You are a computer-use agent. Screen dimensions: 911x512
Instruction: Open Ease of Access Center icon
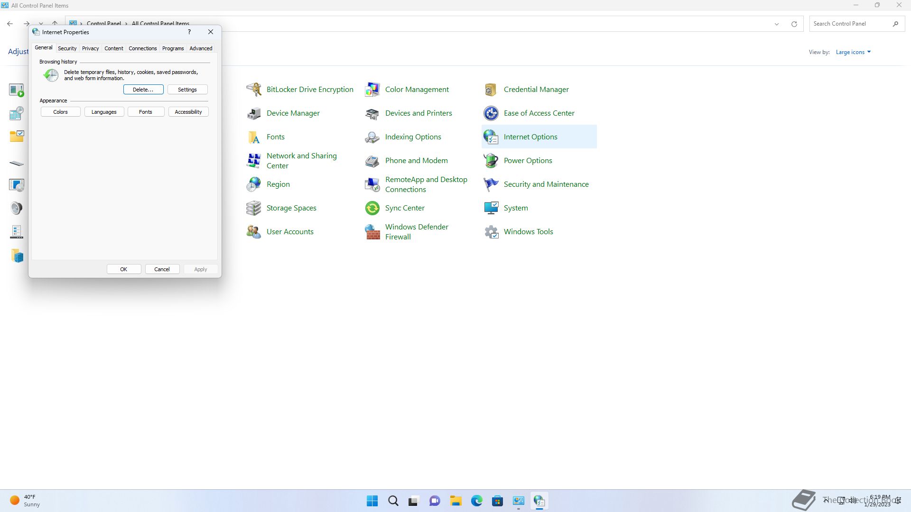point(491,113)
